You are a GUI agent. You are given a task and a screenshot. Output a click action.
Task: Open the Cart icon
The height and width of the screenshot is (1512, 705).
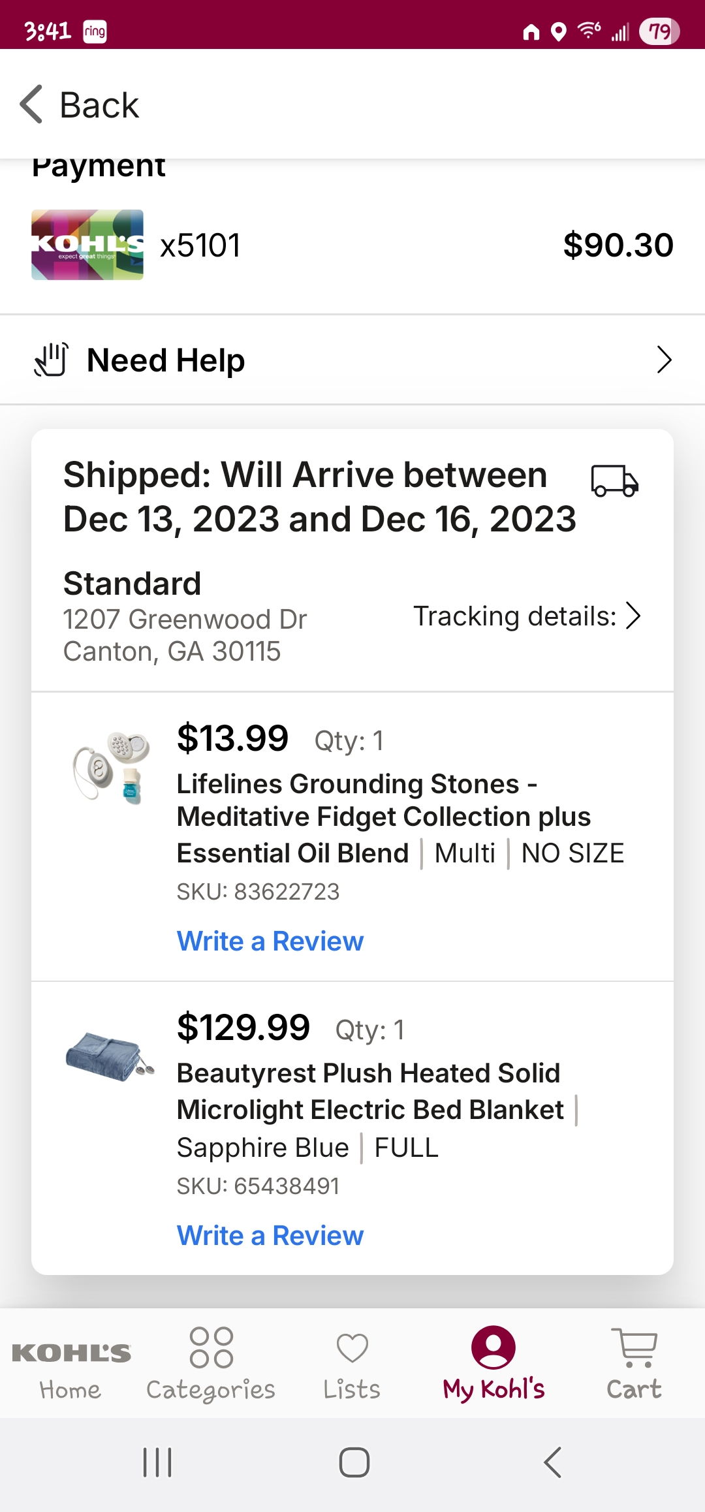click(x=634, y=1347)
